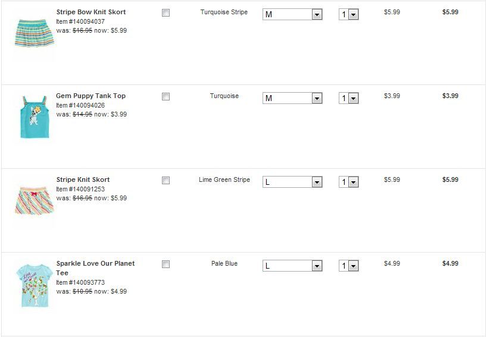Click the Gem Puppy Tank Top image

point(33,117)
